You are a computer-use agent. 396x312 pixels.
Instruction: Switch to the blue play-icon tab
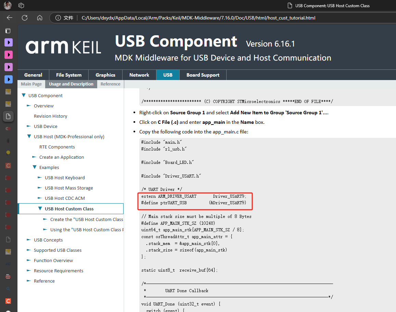(x=9, y=79)
